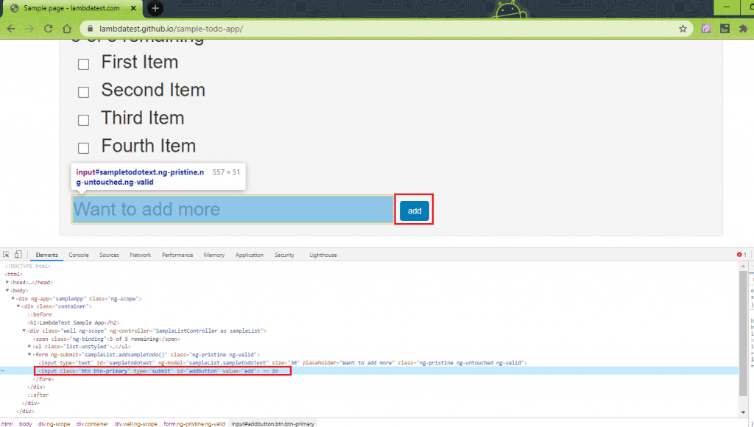Viewport: 754px width, 427px height.
Task: Collapse the form ng-submit node
Action: click(29, 354)
